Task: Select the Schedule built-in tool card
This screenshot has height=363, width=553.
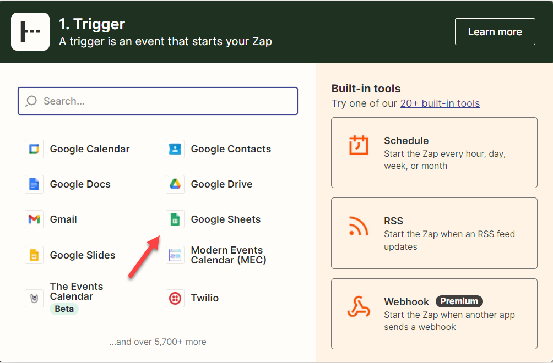Action: click(x=434, y=152)
